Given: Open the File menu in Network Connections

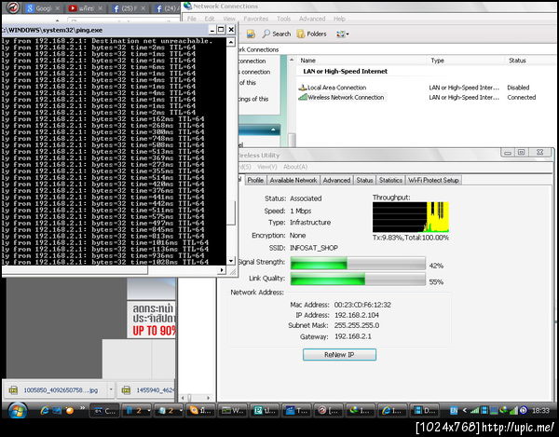Looking at the screenshot, I should 191,19.
